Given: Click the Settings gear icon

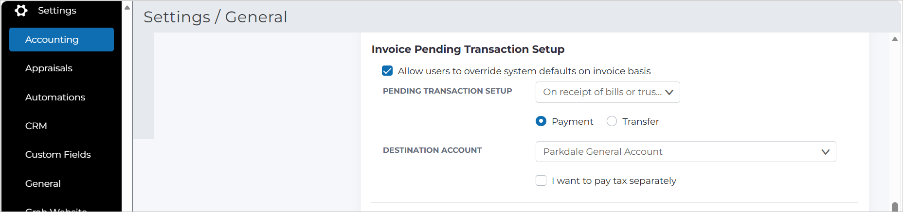Looking at the screenshot, I should tap(21, 10).
